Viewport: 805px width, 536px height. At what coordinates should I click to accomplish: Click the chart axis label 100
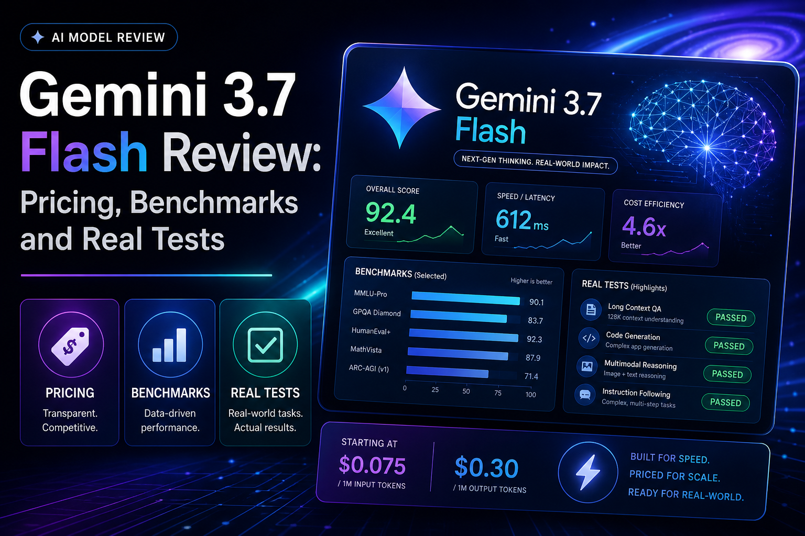530,395
